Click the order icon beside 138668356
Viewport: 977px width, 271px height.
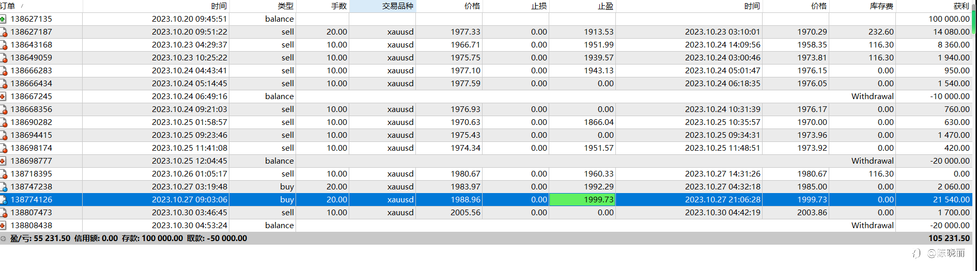coord(3,109)
